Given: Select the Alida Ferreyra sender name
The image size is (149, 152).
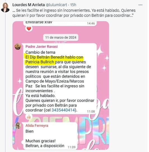Looking at the screenshot, I should coord(37,125).
